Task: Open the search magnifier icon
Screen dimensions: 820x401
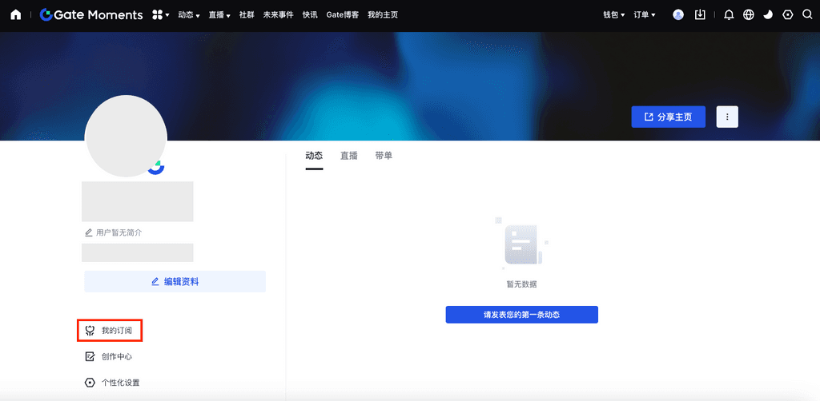Action: [807, 14]
